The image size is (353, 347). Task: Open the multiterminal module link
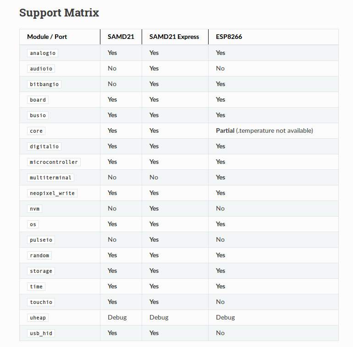pyautogui.click(x=50, y=178)
